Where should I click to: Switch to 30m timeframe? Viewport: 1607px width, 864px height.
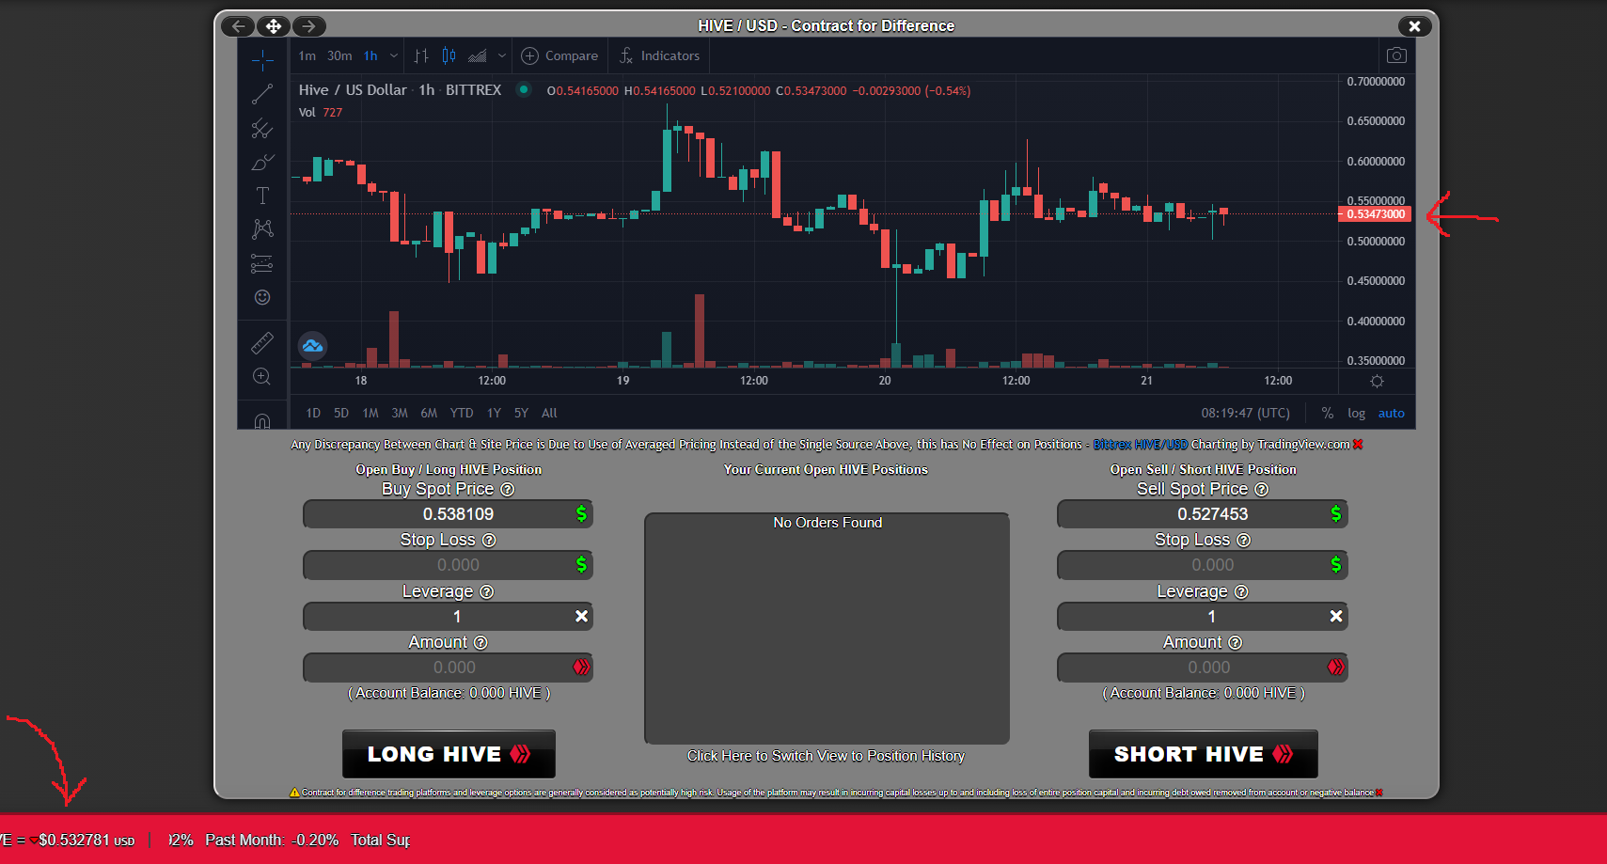pyautogui.click(x=339, y=55)
